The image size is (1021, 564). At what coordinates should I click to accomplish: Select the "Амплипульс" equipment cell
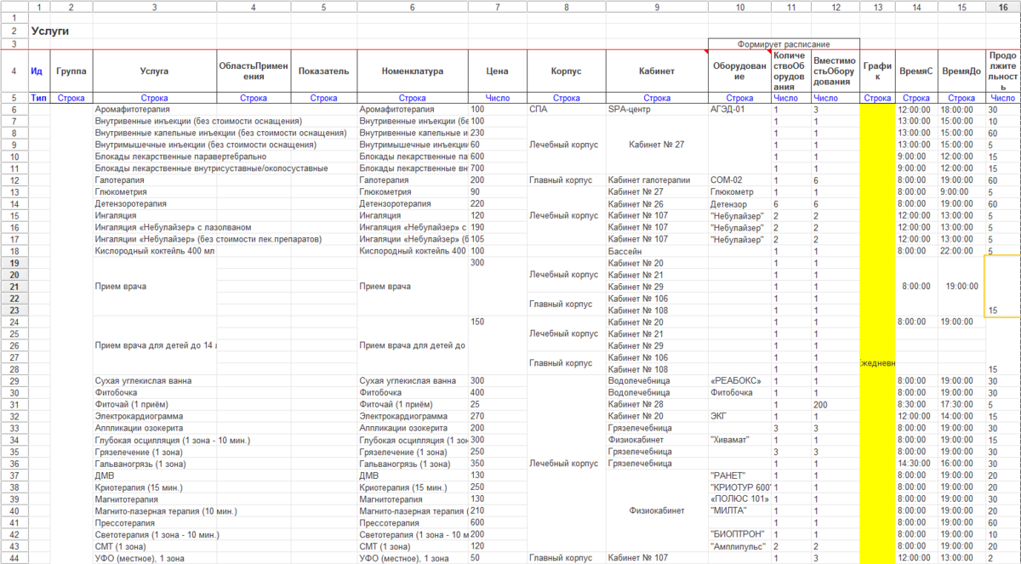(x=739, y=546)
